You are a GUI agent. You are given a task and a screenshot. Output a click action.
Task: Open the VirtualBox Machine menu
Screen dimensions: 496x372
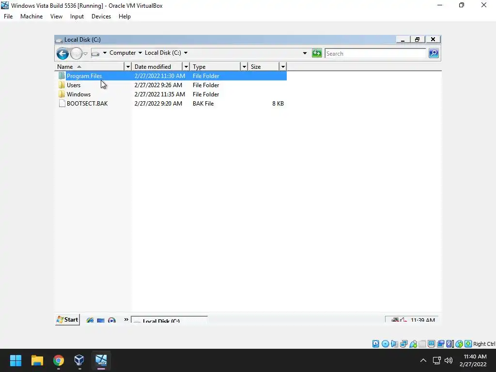(x=31, y=16)
